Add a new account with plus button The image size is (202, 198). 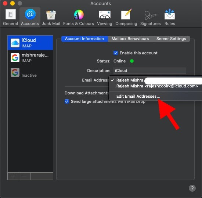point(13,176)
